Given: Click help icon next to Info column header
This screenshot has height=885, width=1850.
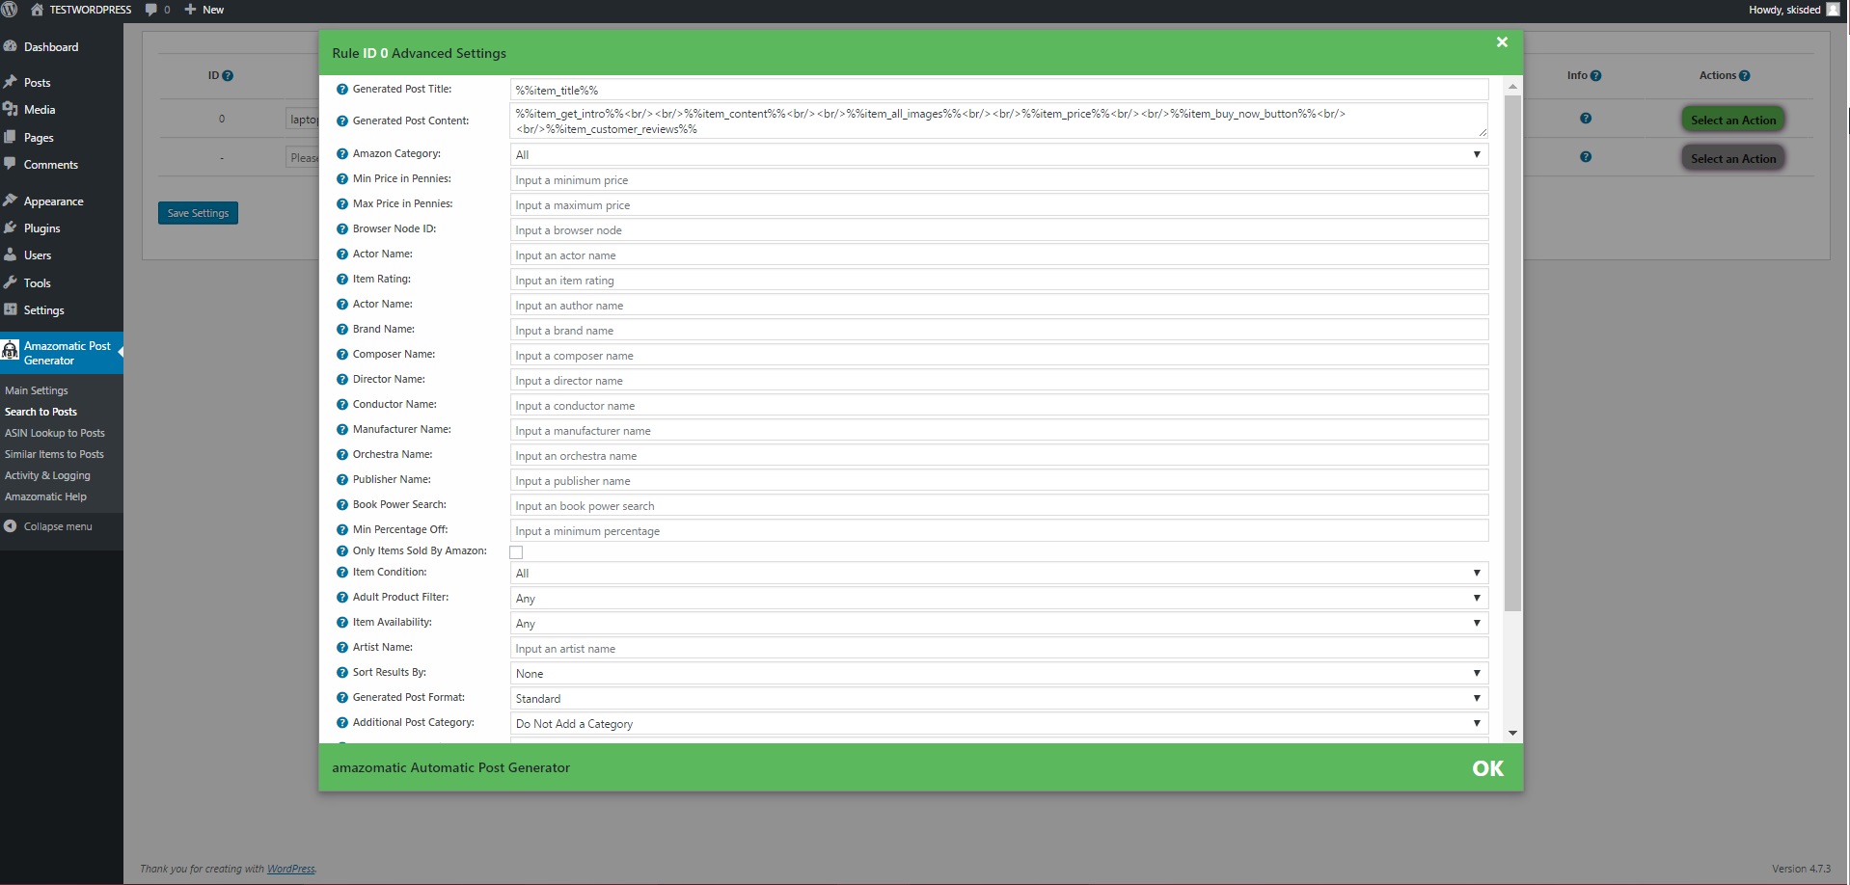Looking at the screenshot, I should click(1595, 76).
